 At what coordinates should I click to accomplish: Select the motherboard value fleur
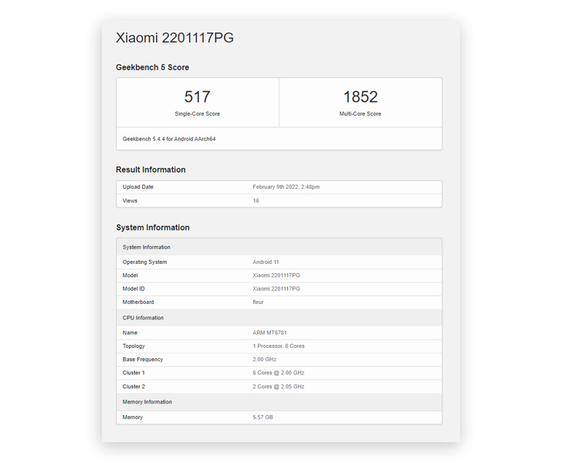click(x=258, y=302)
